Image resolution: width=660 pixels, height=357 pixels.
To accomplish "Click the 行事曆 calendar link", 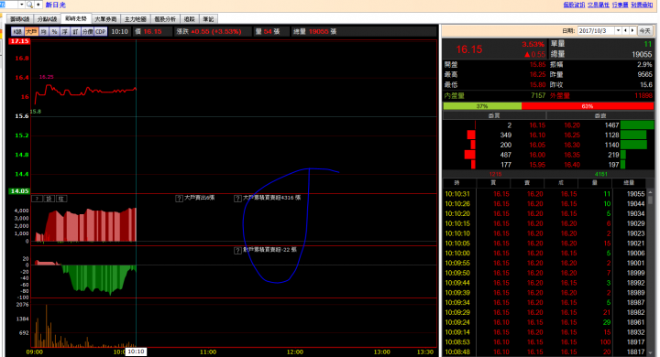I will coord(620,5).
